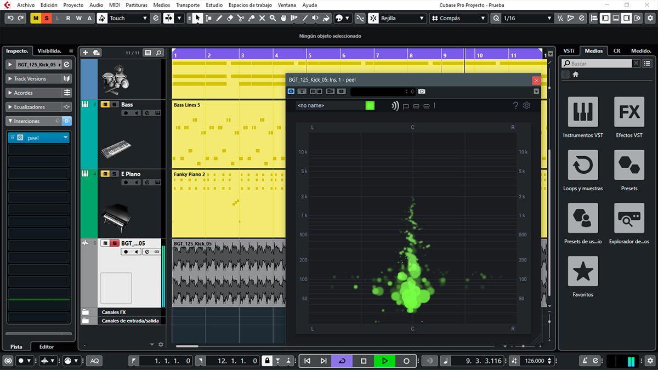Select the Object Selection arrow tool
658x370 pixels.
point(197,18)
